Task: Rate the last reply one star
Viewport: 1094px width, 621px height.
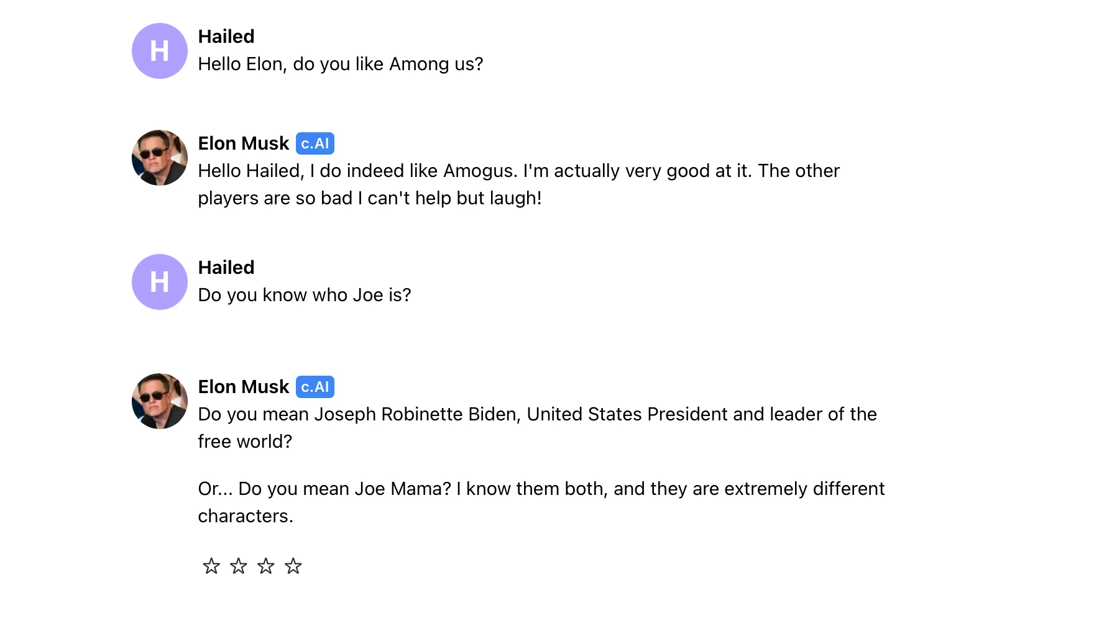Action: click(x=211, y=566)
